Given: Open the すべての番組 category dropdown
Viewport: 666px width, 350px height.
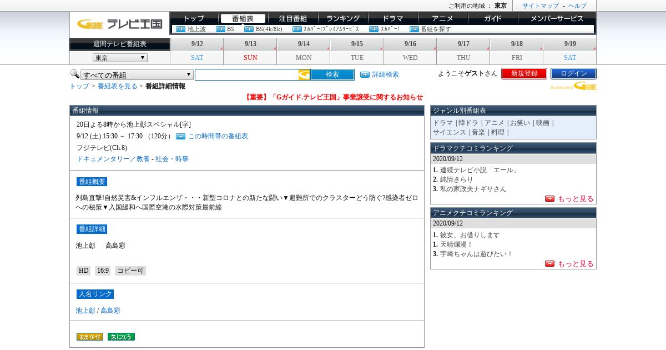Looking at the screenshot, I should [x=137, y=74].
